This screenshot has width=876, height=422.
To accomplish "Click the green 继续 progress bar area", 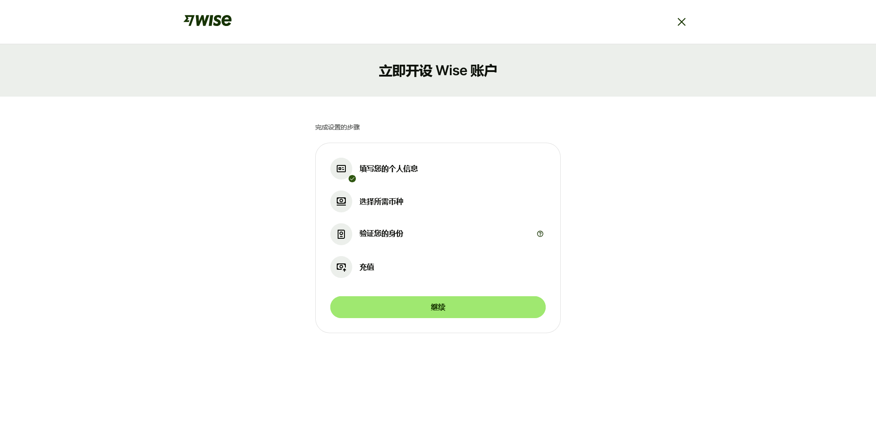I will point(438,307).
